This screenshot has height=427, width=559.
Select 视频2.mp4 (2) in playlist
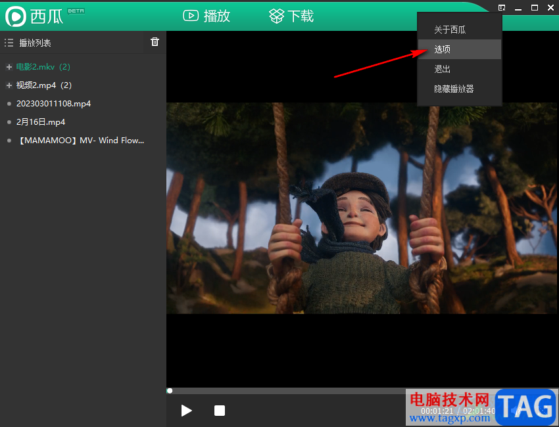(x=44, y=85)
